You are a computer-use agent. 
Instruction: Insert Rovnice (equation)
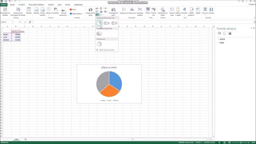pyautogui.click(x=205, y=11)
